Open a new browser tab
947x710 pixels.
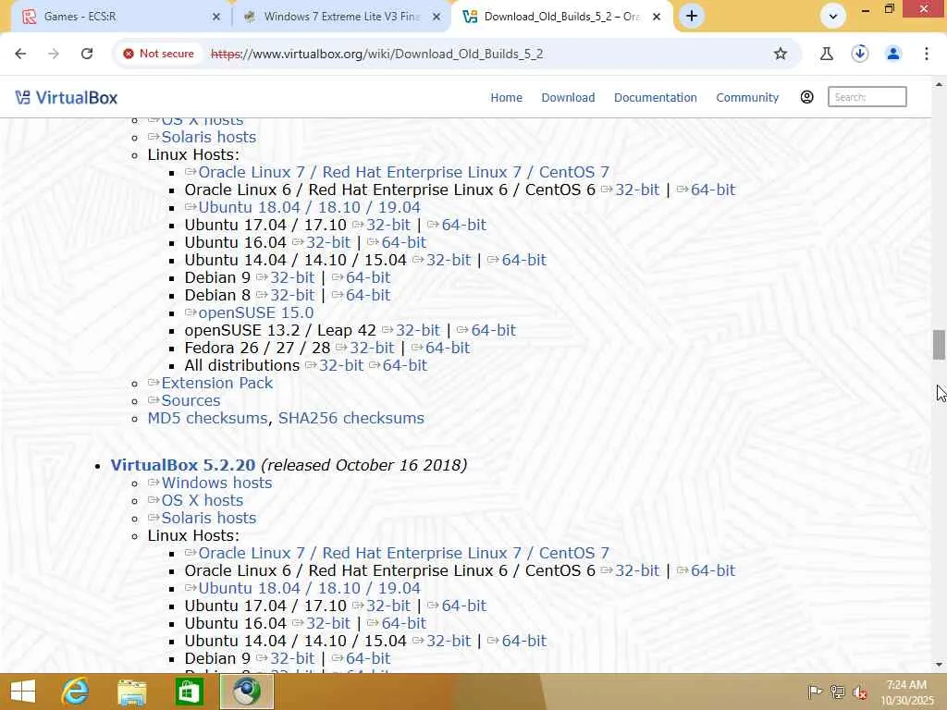click(x=692, y=17)
